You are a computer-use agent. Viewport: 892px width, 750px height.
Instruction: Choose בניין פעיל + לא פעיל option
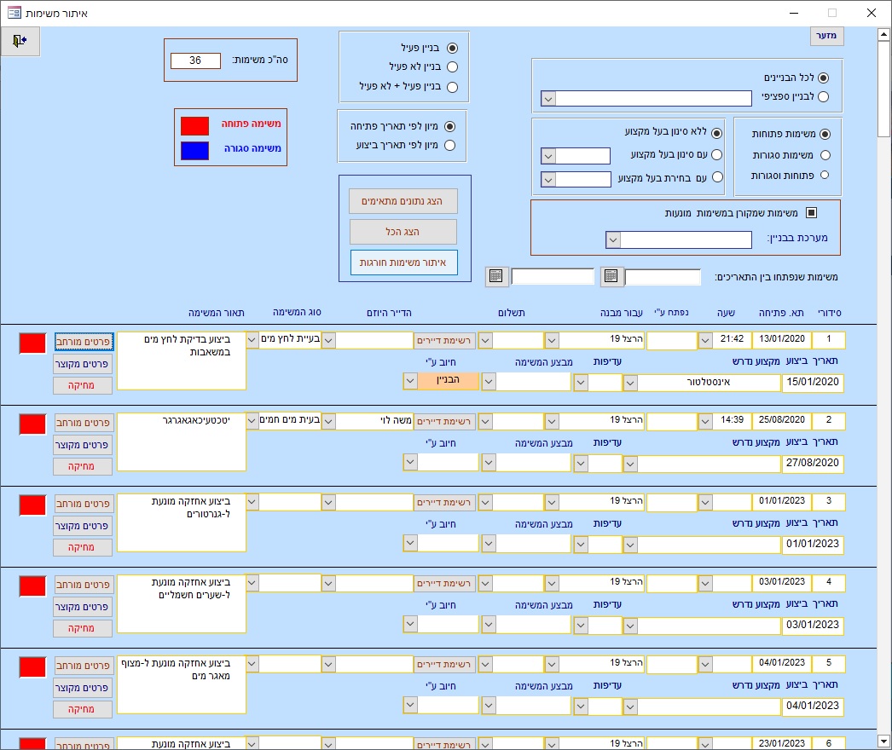[452, 87]
